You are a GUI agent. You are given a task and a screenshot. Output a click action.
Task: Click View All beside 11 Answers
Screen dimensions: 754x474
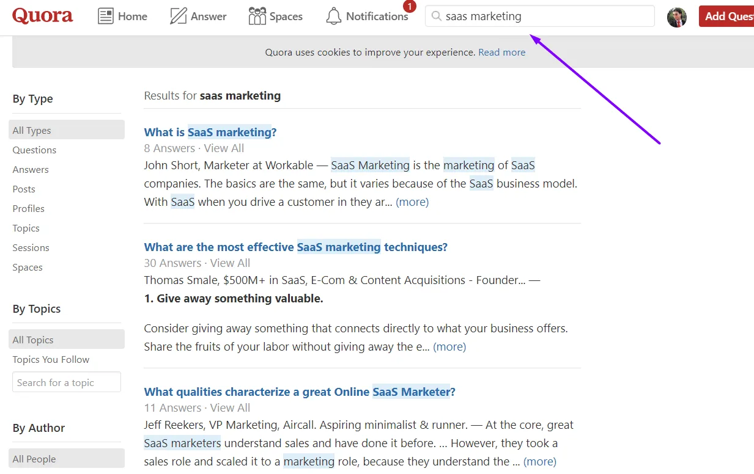click(x=230, y=407)
